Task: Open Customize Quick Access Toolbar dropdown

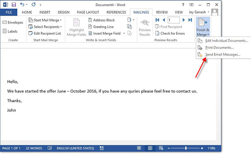Action: tap(41, 5)
